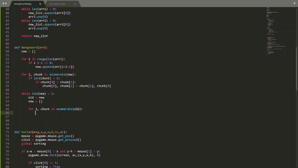Click 'new = []' on line 50

[x=28, y=51]
